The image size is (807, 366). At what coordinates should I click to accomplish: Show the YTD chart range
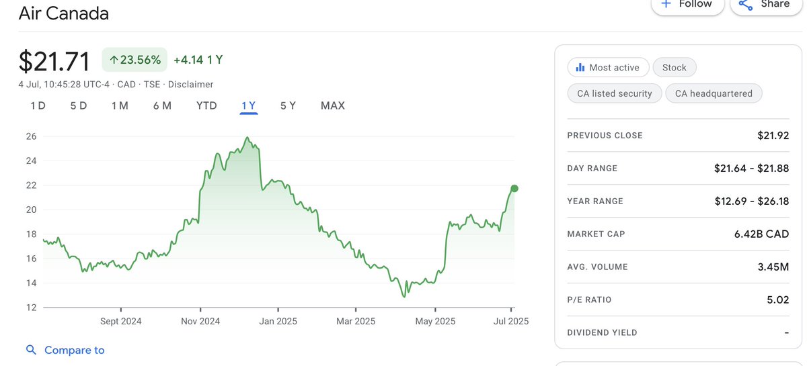pos(206,105)
